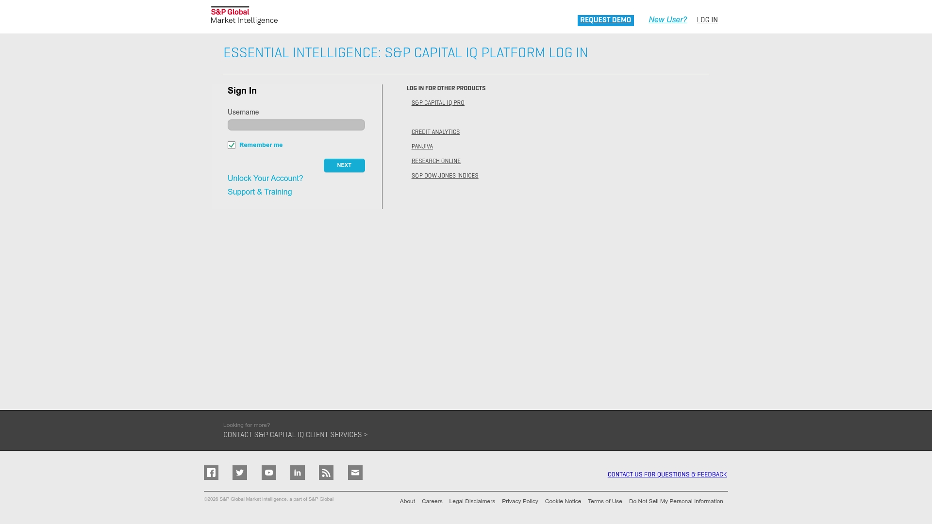932x524 pixels.
Task: Click Unlock Your Account link
Action: point(265,178)
